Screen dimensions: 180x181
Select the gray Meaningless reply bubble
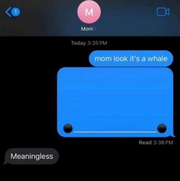point(31,156)
